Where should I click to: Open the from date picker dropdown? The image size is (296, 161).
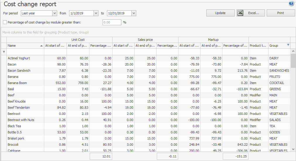point(96,13)
